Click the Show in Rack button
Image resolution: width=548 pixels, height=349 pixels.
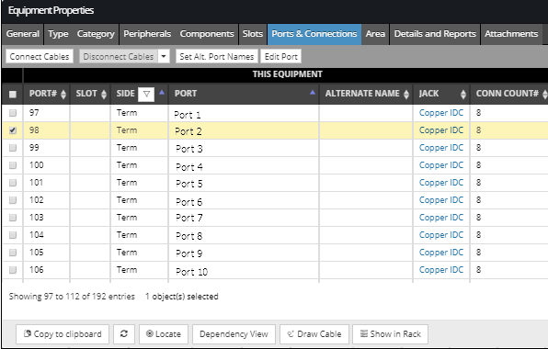(391, 334)
